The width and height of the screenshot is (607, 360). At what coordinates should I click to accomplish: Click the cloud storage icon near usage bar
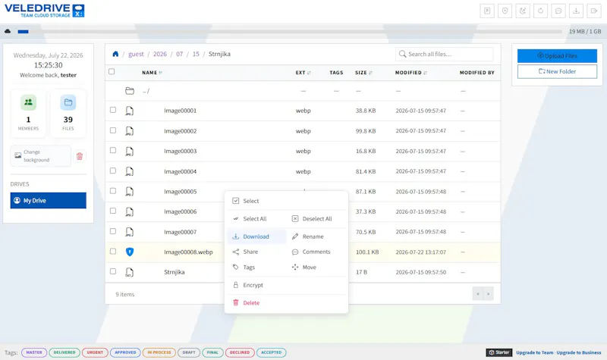click(8, 31)
